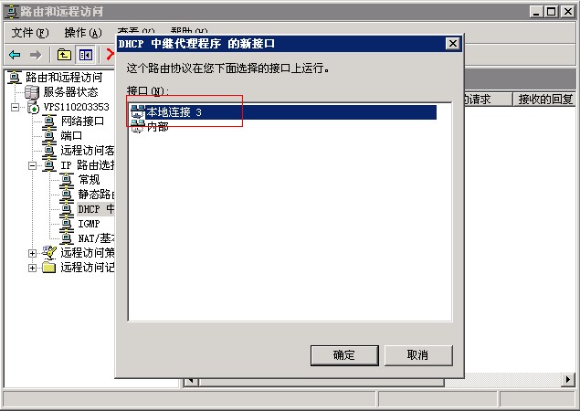Click the 取消 button in the dialog
Screen dimensions: 580x411
click(x=418, y=355)
